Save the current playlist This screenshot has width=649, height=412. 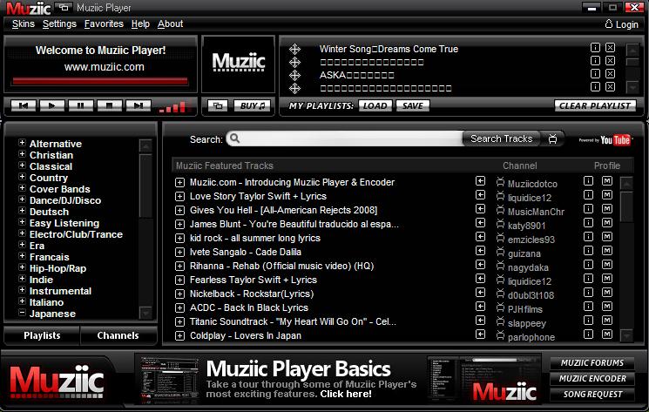coord(413,106)
